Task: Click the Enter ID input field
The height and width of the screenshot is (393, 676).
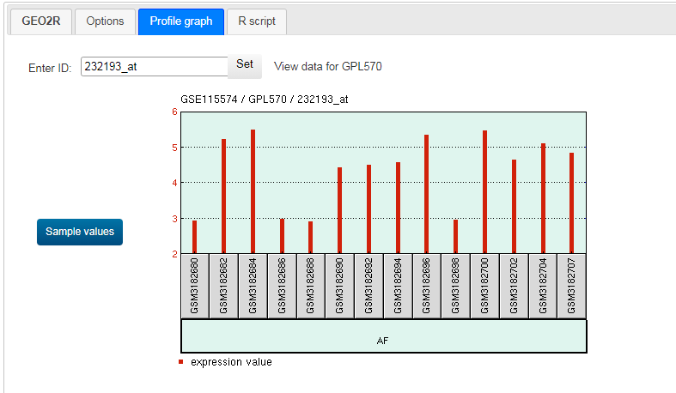Action: 155,66
